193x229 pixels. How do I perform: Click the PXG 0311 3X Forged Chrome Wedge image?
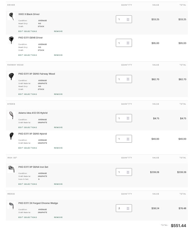[11, 206]
